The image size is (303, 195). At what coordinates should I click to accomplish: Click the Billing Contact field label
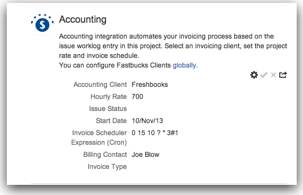(105, 154)
